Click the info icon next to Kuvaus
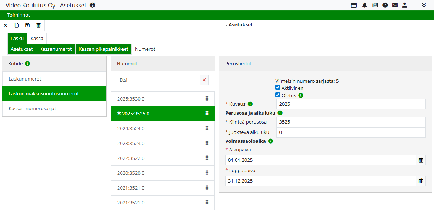The height and width of the screenshot is (210, 434). coord(250,104)
